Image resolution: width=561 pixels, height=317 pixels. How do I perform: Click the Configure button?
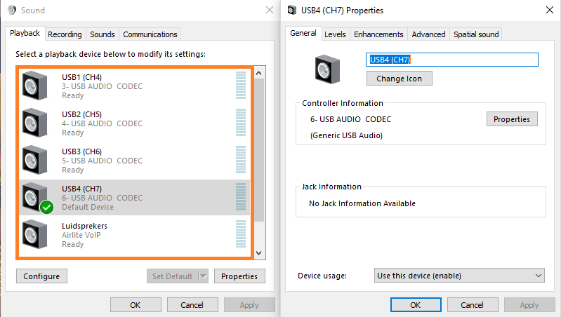41,276
